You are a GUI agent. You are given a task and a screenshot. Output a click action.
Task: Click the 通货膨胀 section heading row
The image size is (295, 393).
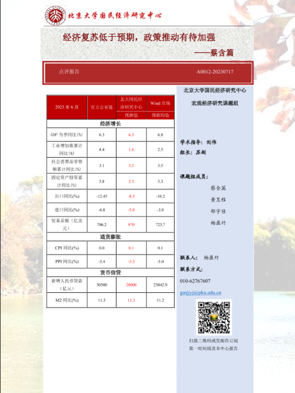point(111,237)
